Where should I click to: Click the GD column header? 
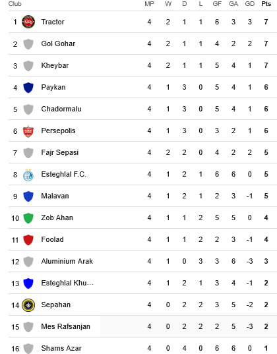pyautogui.click(x=250, y=4)
